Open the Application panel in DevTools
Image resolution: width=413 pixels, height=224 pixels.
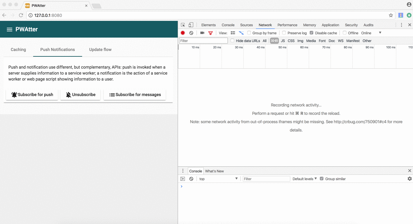point(330,25)
